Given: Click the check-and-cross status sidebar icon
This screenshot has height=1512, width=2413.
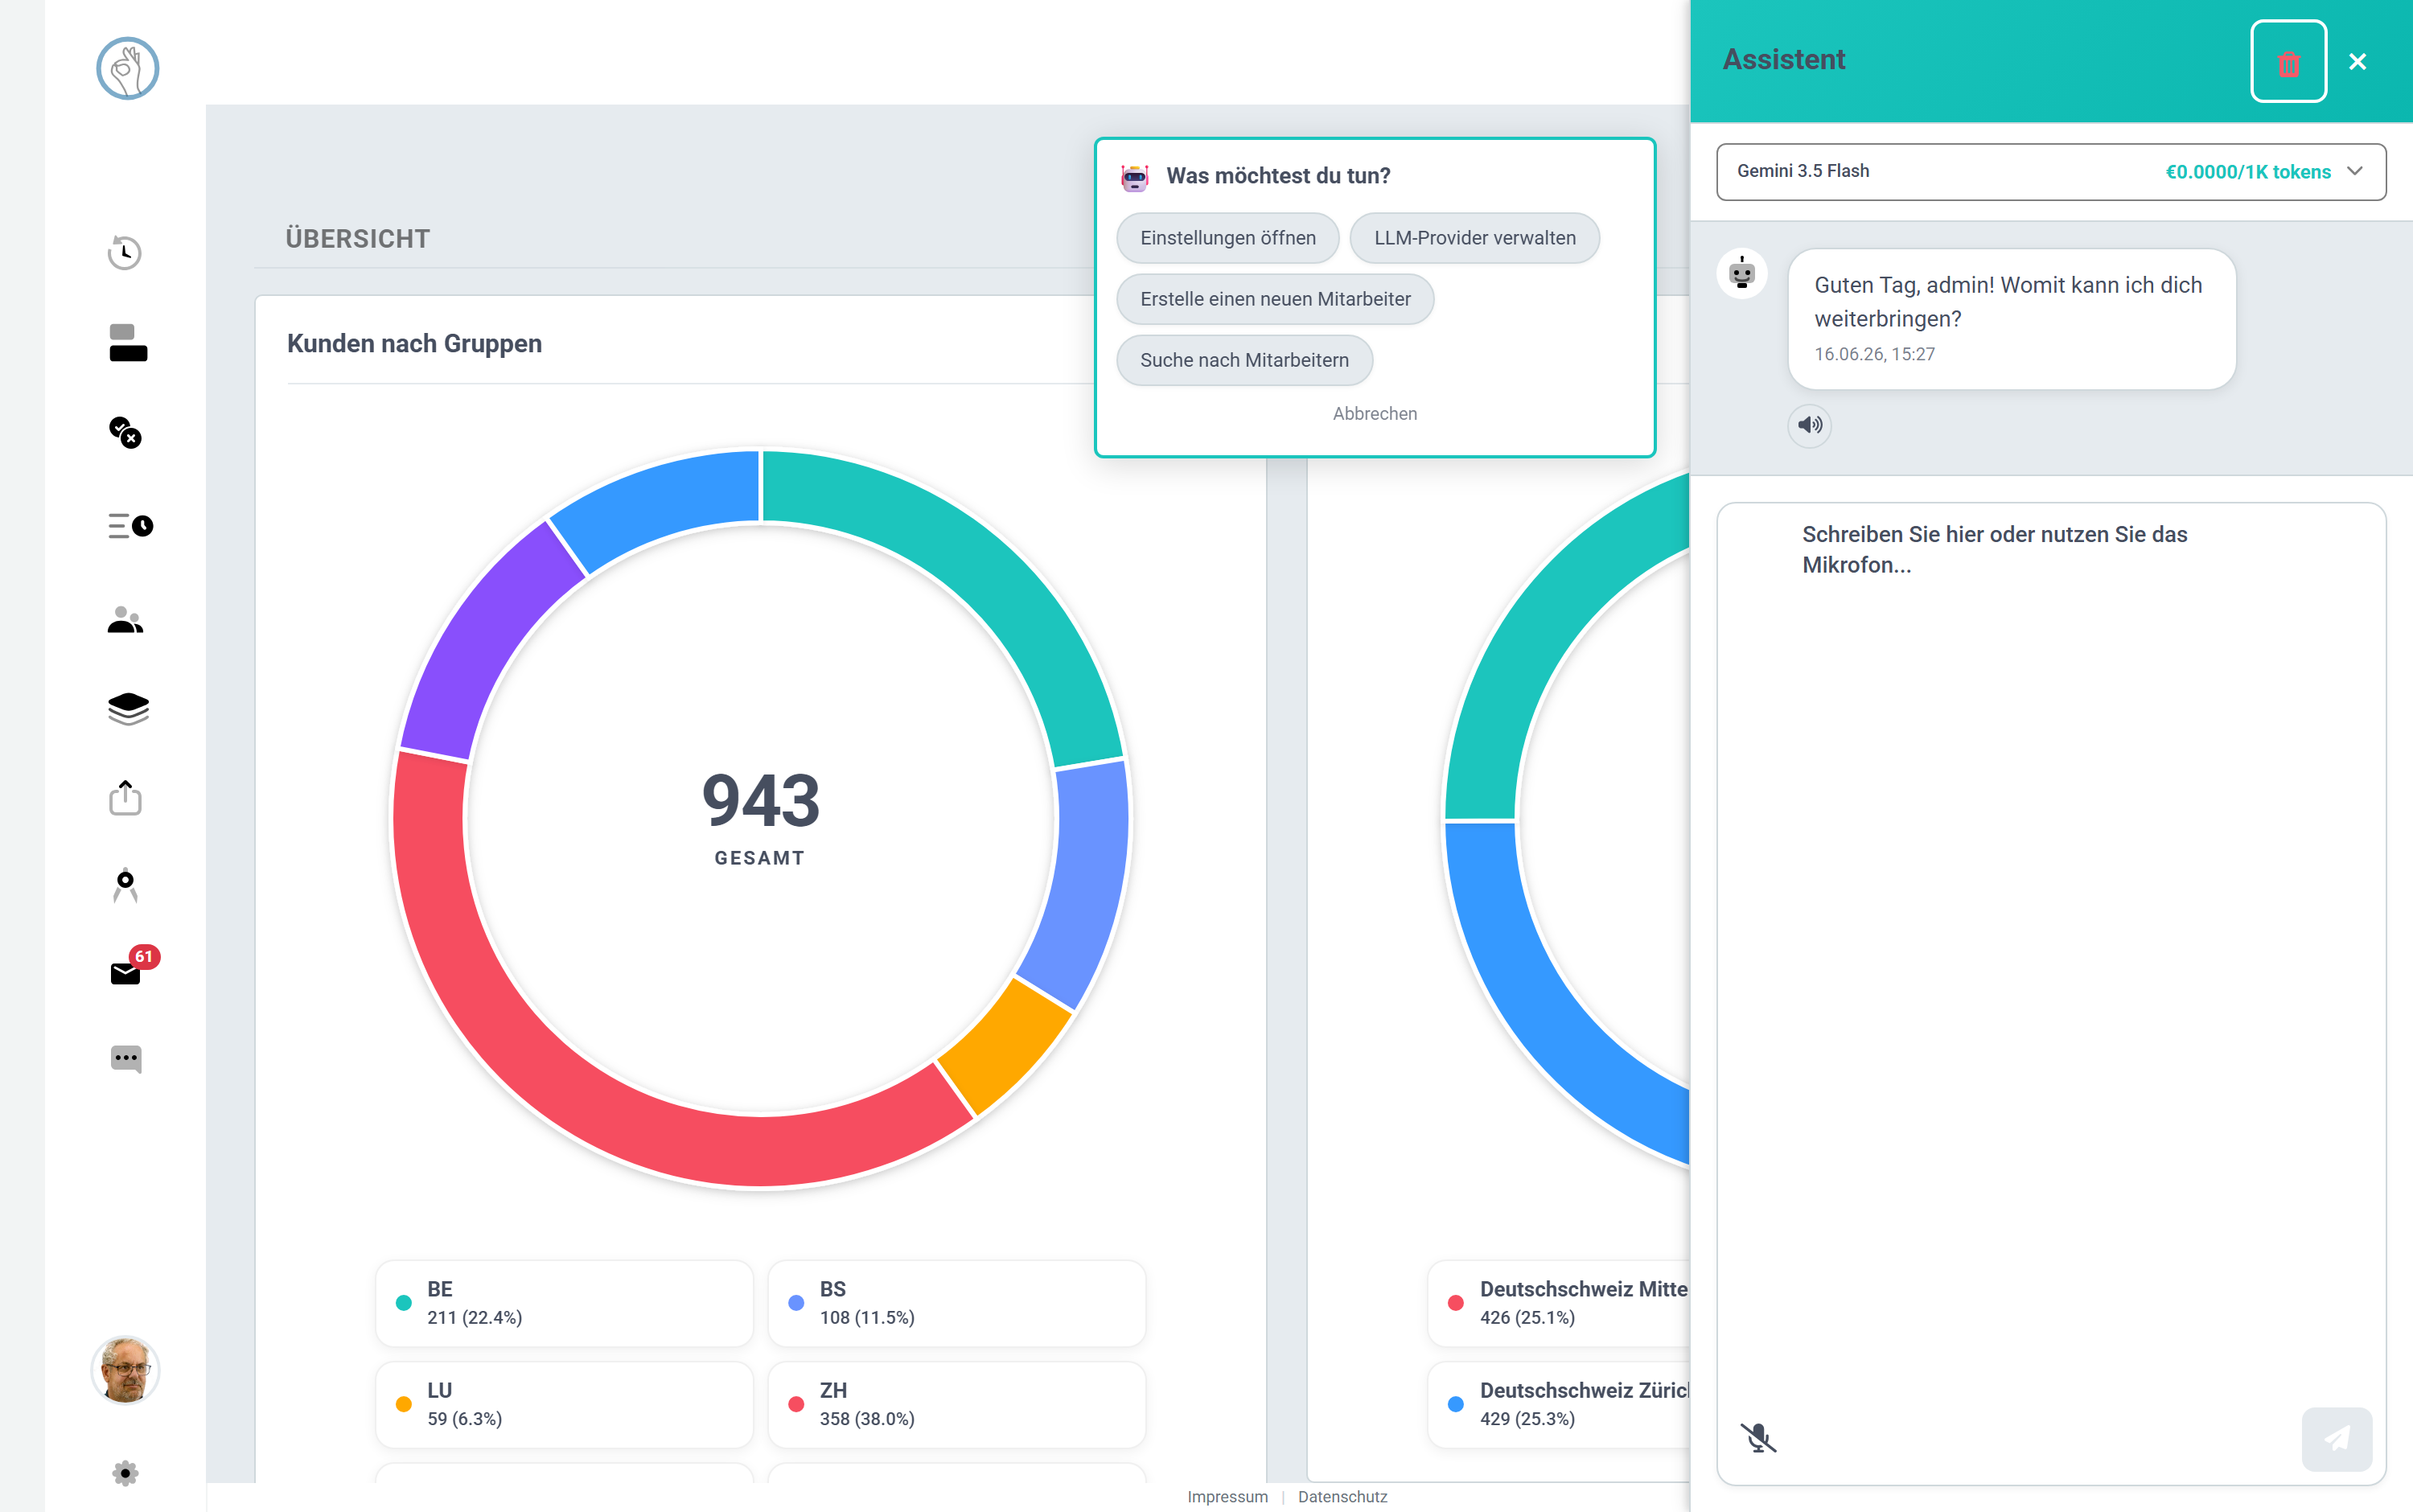Looking at the screenshot, I should click(125, 433).
